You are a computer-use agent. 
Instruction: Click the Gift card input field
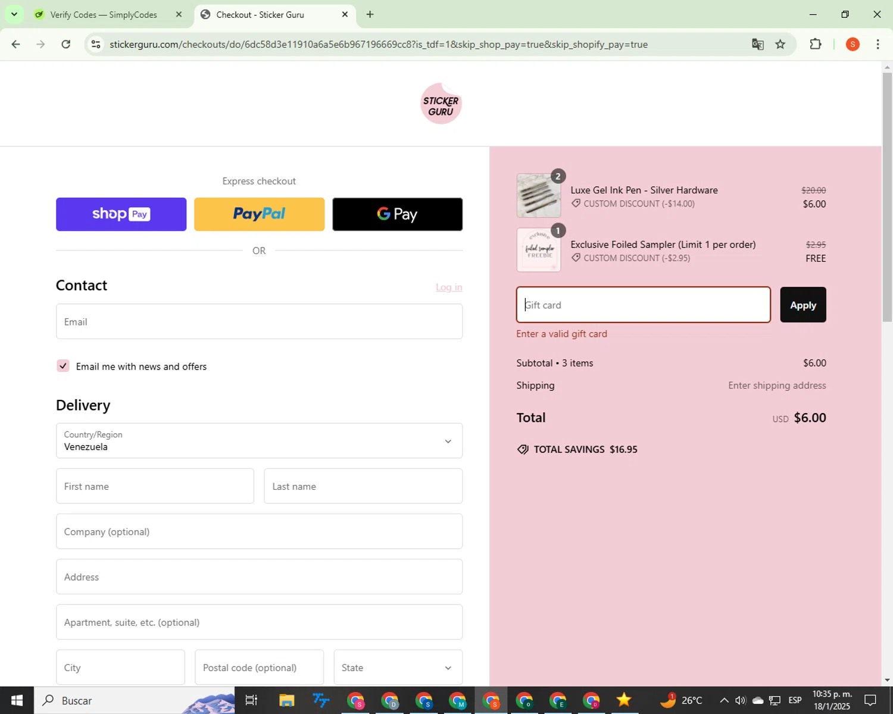(x=644, y=305)
